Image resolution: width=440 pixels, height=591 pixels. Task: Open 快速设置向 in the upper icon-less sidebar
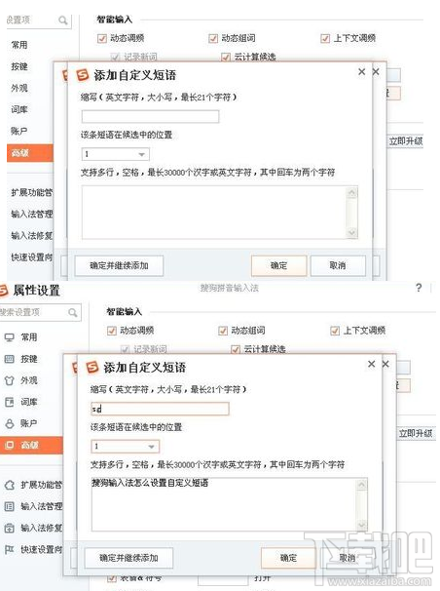(x=32, y=257)
